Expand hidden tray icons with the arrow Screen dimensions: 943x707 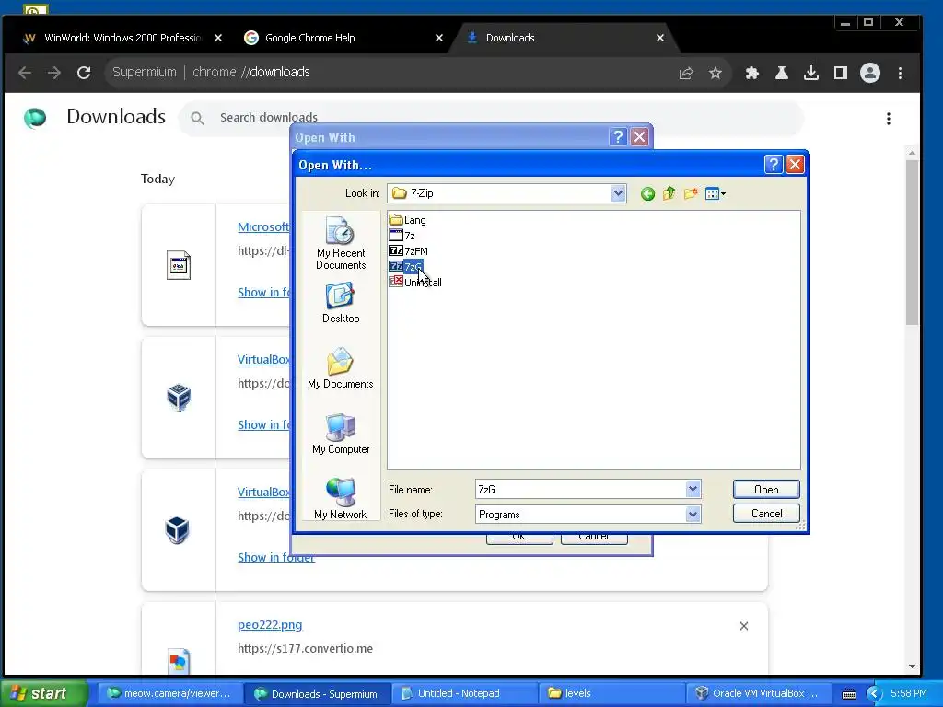pos(874,693)
